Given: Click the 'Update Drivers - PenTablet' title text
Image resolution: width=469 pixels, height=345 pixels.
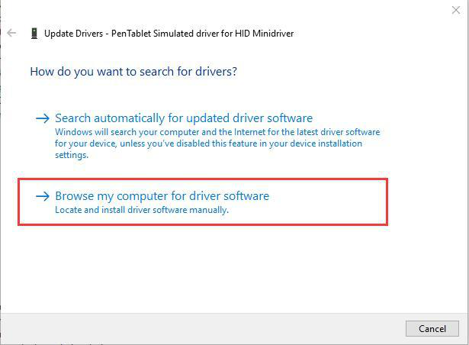Looking at the screenshot, I should [x=92, y=34].
